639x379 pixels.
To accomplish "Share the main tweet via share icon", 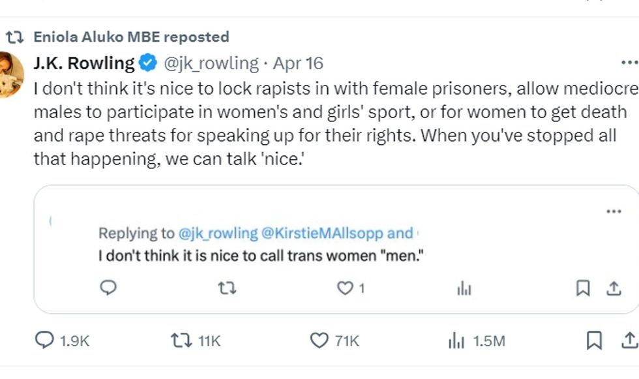I will [629, 340].
